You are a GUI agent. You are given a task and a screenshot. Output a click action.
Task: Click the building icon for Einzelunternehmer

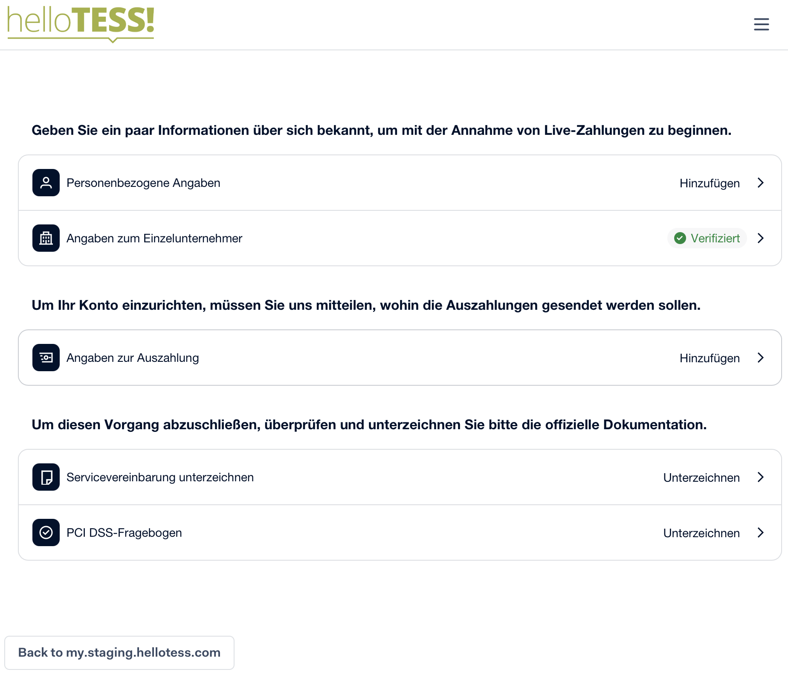46,238
